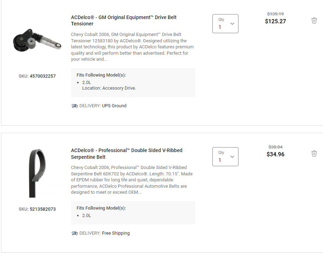The height and width of the screenshot is (253, 323).
Task: Open quantity dropdown for Drive Belt Tensioner
Action: (225, 24)
